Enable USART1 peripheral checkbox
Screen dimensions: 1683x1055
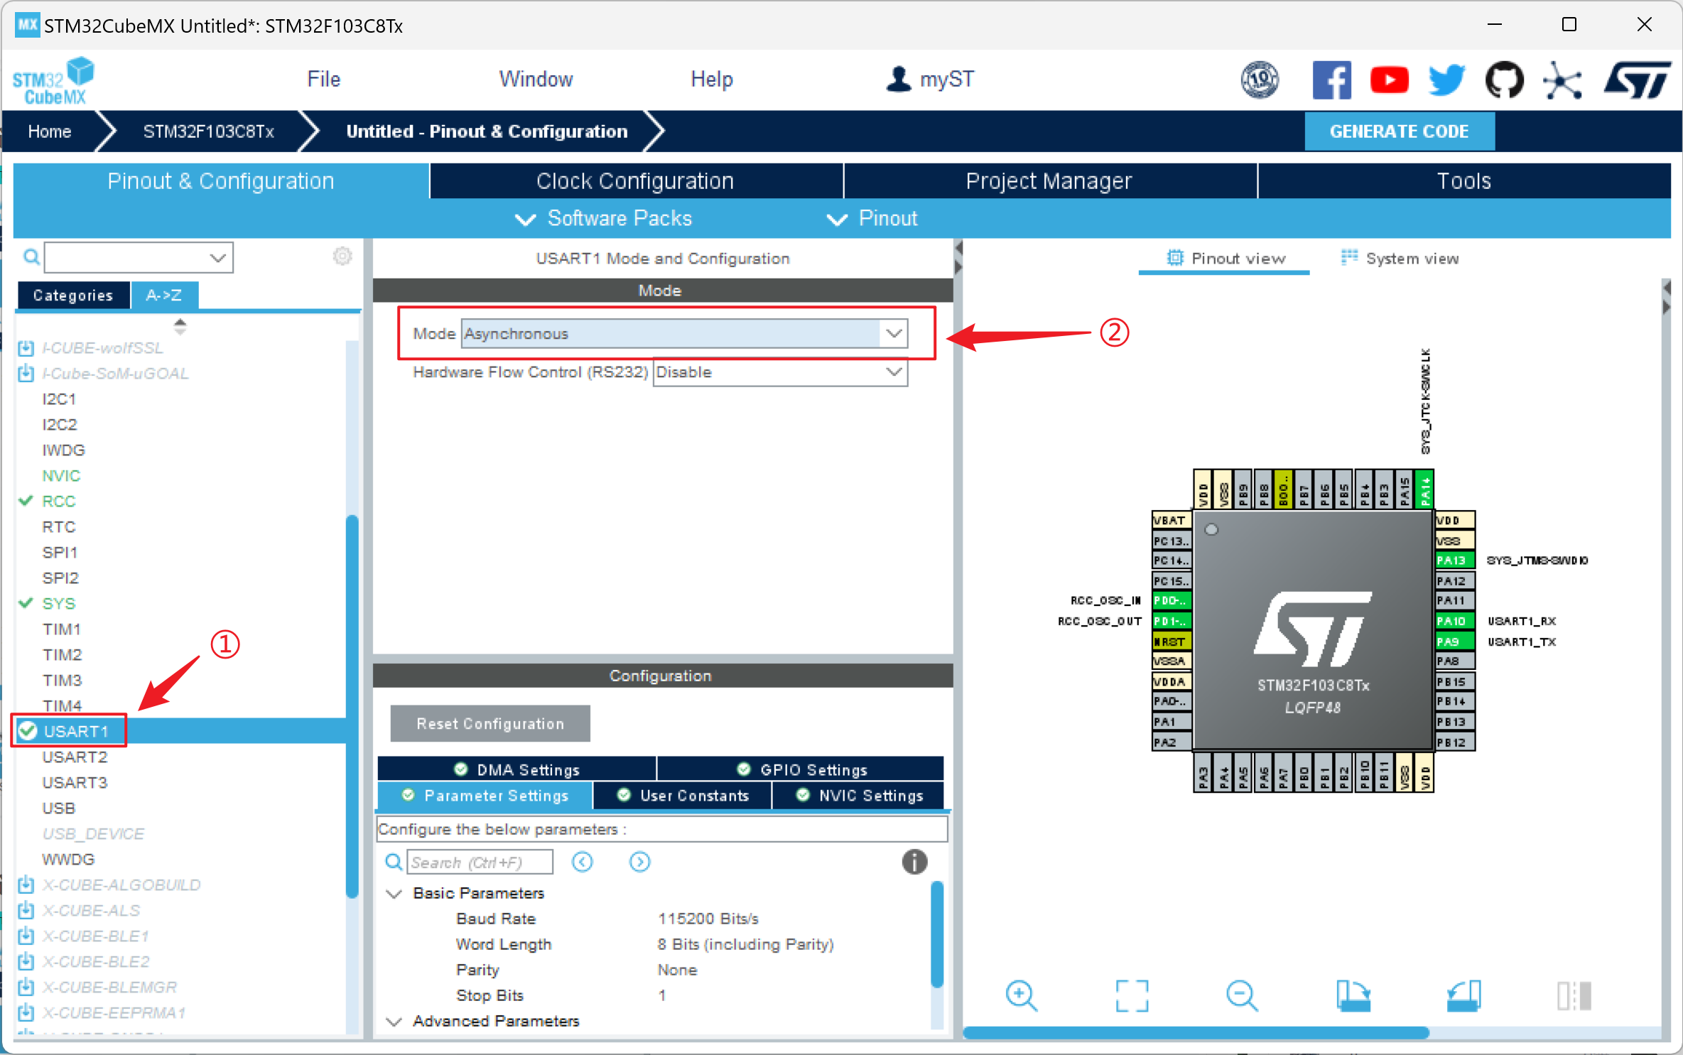pyautogui.click(x=27, y=731)
